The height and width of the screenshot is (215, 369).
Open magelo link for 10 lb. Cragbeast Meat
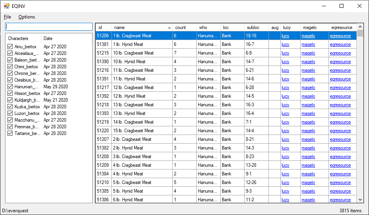coord(308,53)
